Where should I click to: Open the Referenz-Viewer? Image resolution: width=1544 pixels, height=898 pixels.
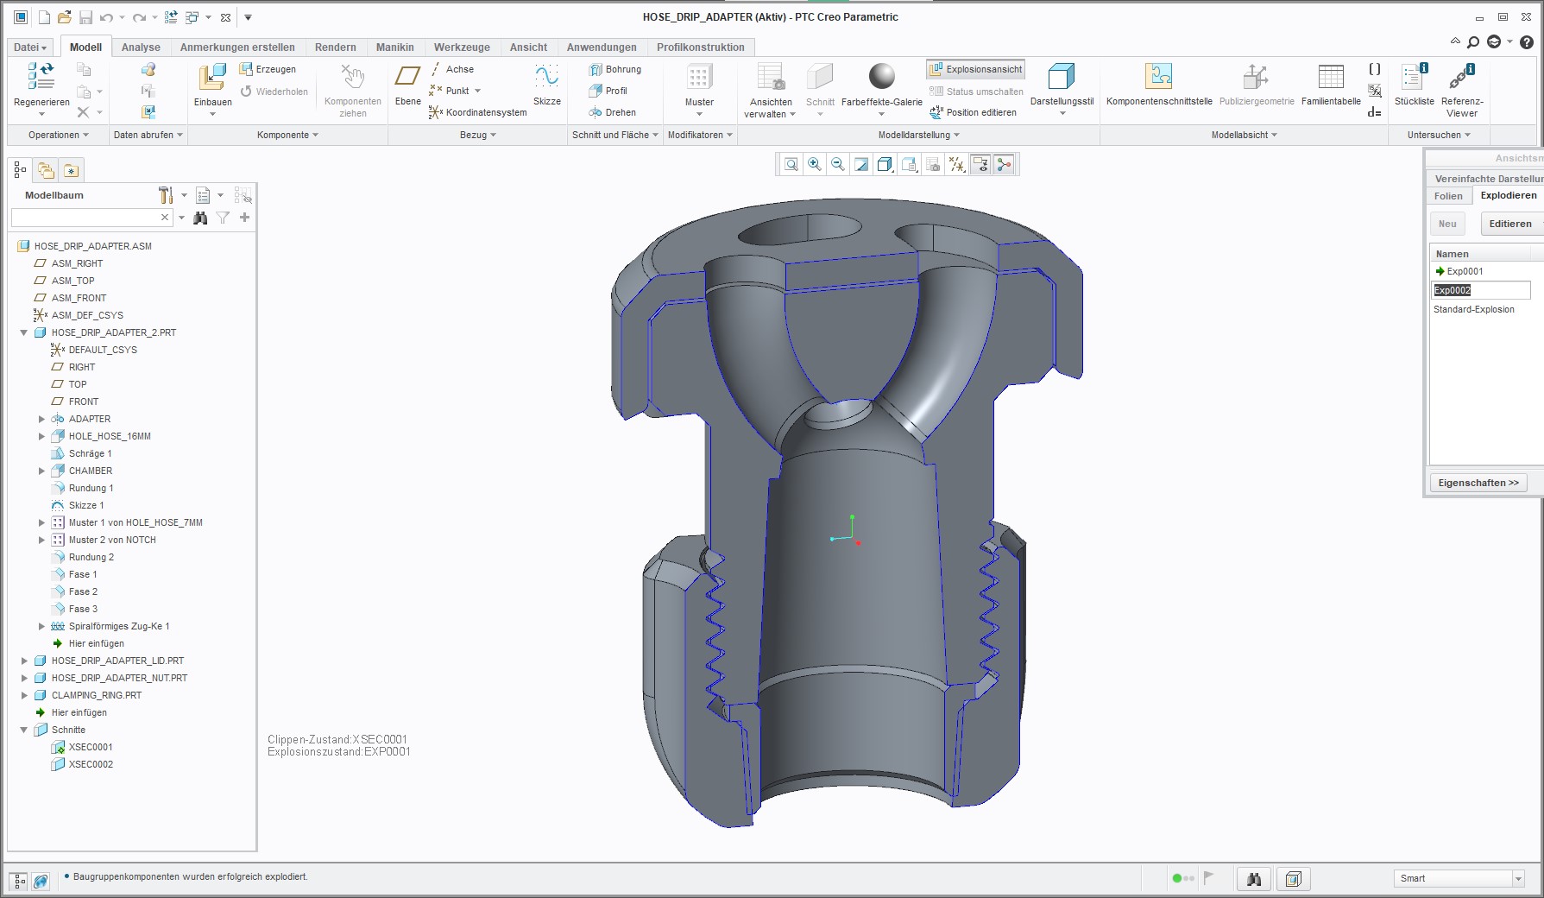(1461, 90)
